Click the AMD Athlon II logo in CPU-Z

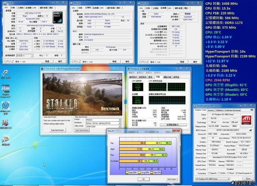point(57,17)
